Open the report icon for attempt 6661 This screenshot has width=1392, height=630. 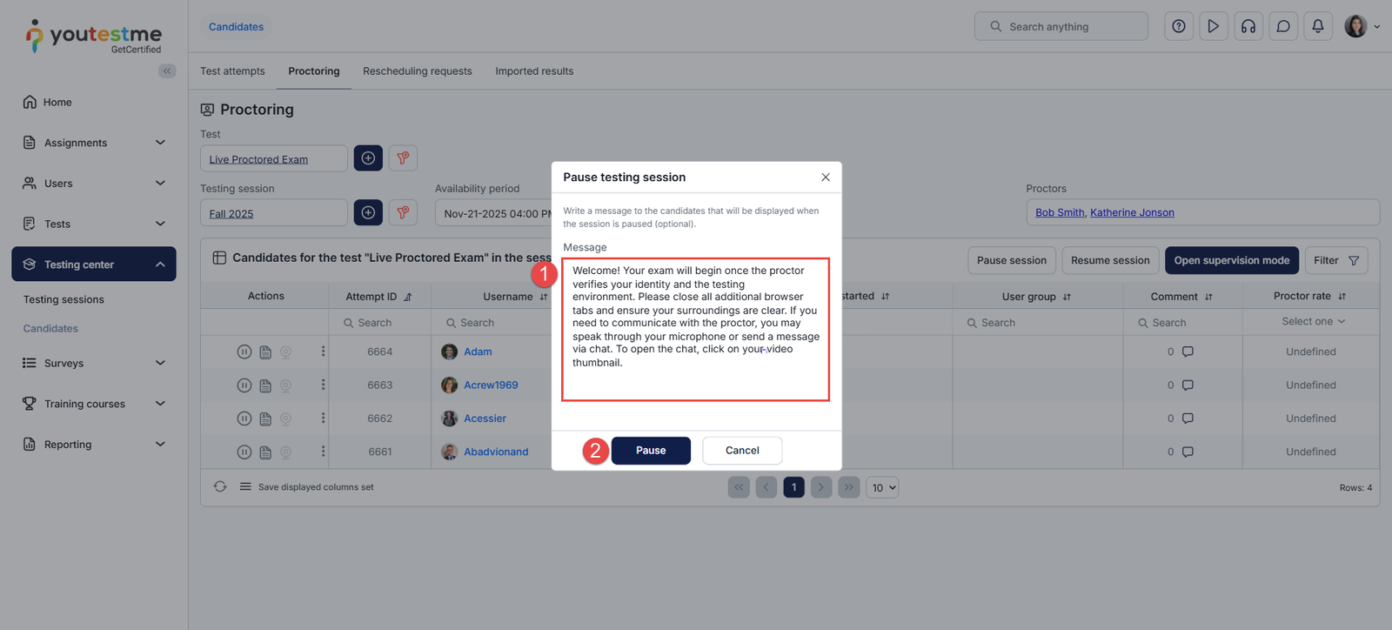(265, 452)
